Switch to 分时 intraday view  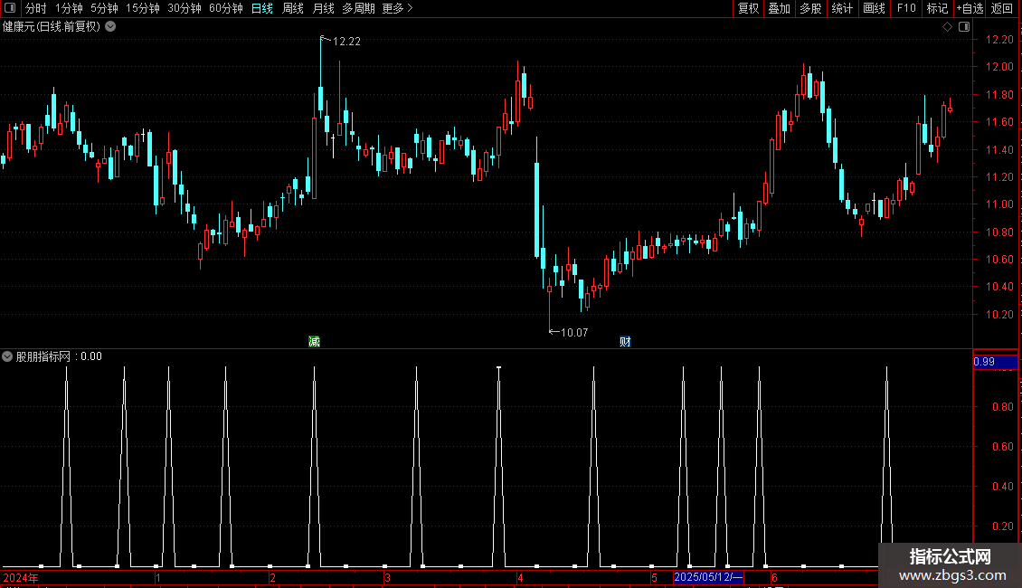36,8
